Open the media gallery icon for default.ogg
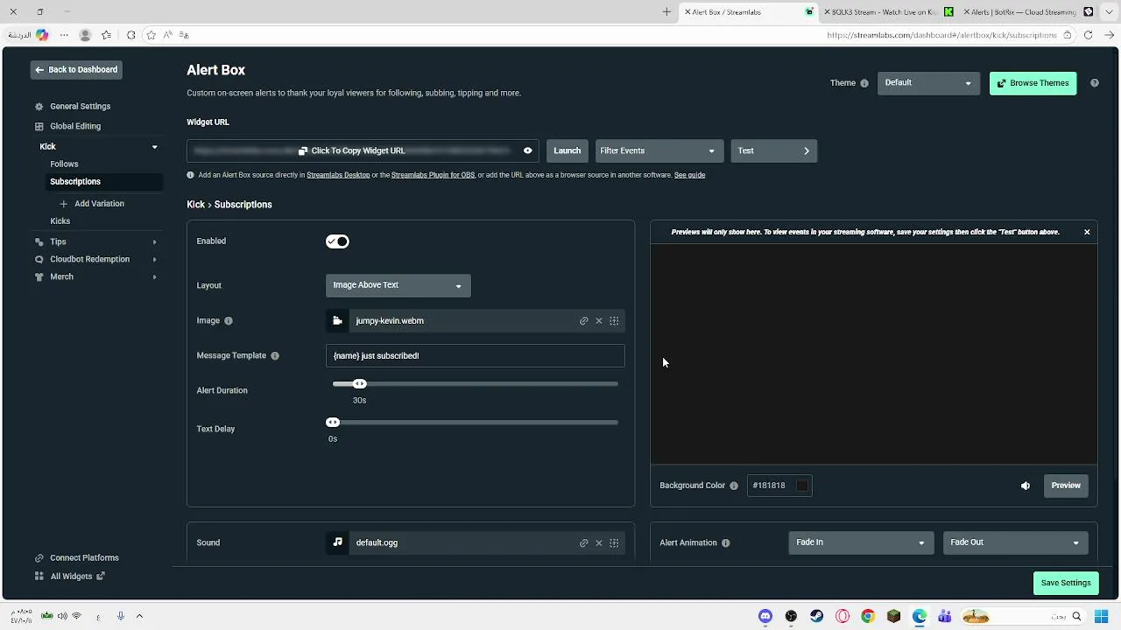The height and width of the screenshot is (630, 1121). [x=614, y=542]
